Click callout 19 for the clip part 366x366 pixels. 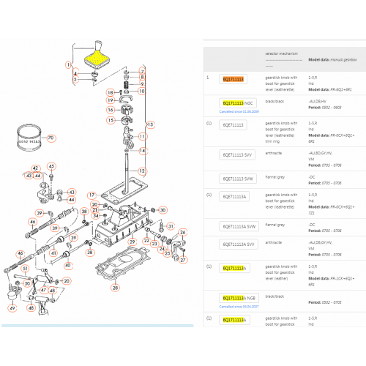tap(111, 100)
